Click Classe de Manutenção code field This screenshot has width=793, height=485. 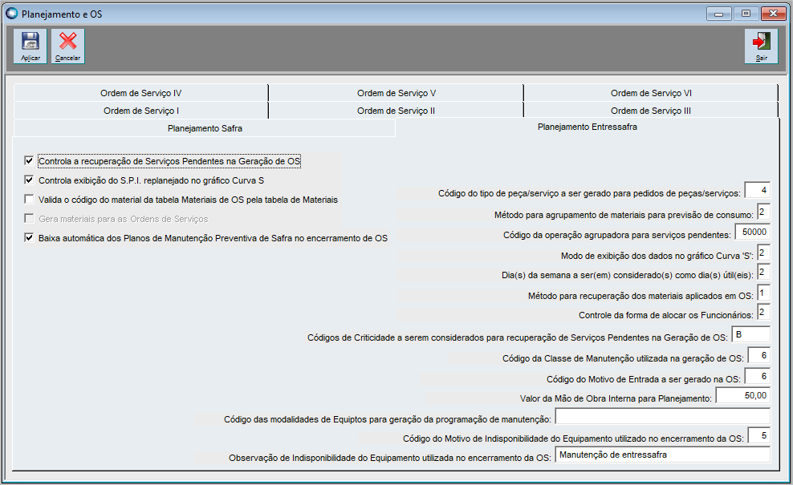point(758,356)
